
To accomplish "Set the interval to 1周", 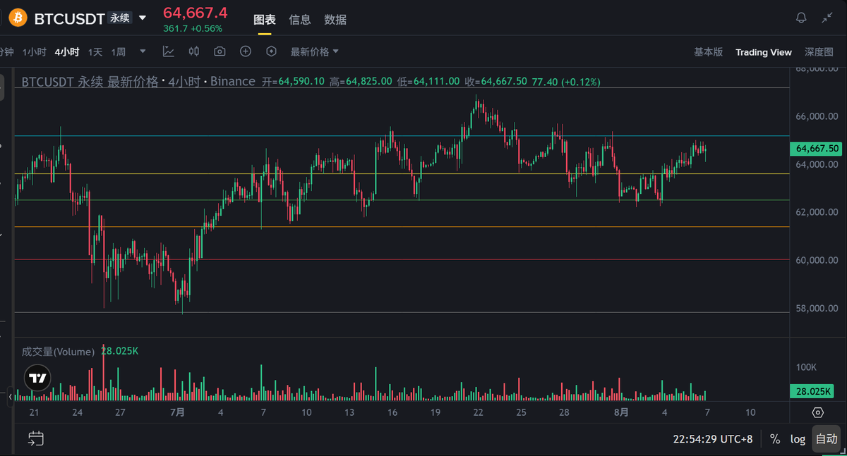I will coord(119,52).
